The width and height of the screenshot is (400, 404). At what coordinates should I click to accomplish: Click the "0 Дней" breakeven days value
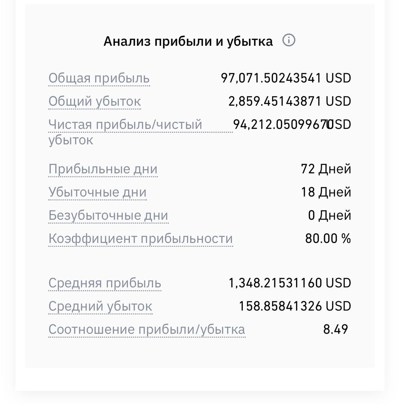coord(329,215)
